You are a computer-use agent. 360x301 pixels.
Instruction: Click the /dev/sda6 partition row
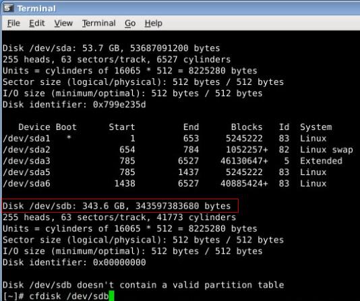(164, 183)
